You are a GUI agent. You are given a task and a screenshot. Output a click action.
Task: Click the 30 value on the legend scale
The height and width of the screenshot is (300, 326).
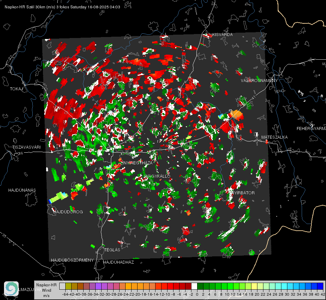point(287,294)
